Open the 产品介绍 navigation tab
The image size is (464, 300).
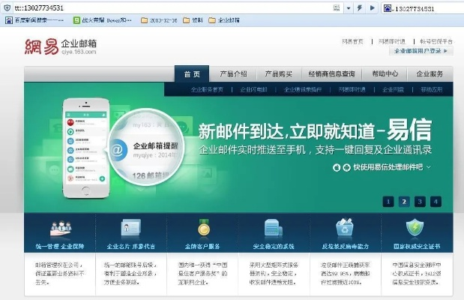tap(232, 74)
